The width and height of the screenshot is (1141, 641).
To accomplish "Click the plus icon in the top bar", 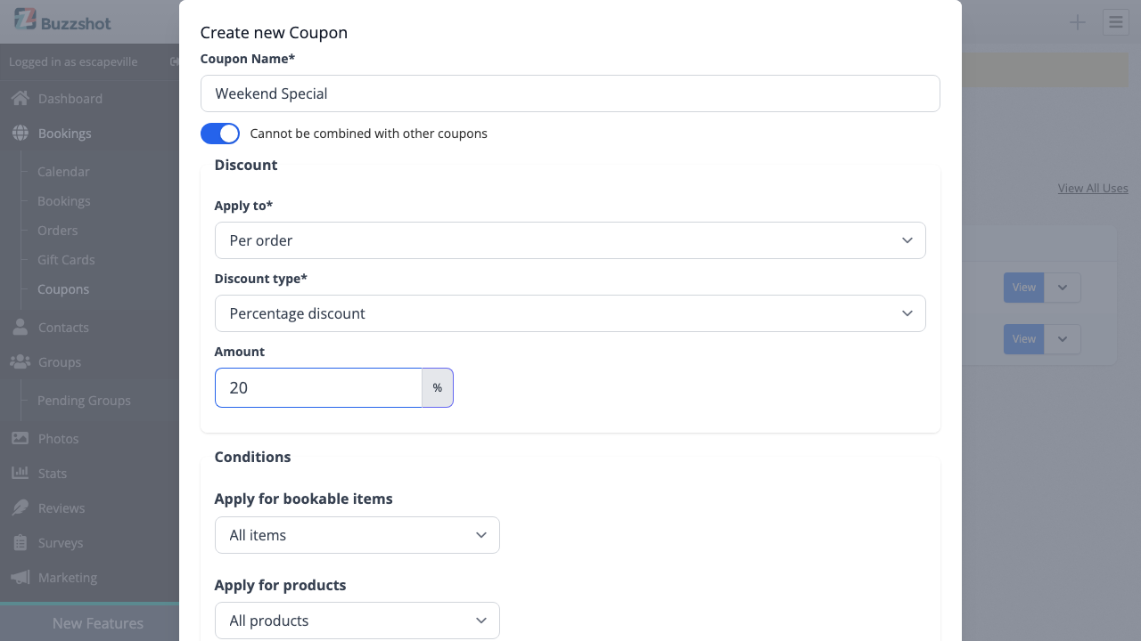I will [x=1077, y=22].
